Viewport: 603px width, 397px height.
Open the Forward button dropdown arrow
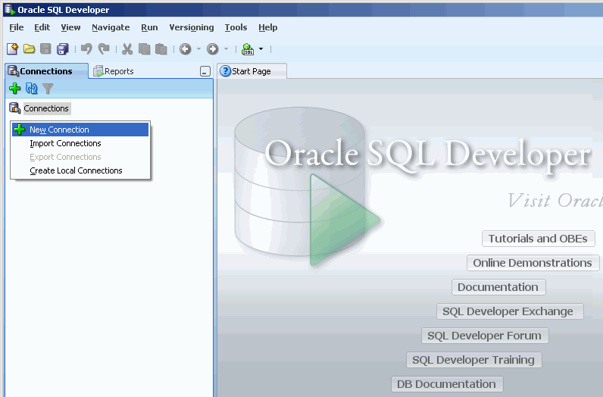(x=226, y=48)
